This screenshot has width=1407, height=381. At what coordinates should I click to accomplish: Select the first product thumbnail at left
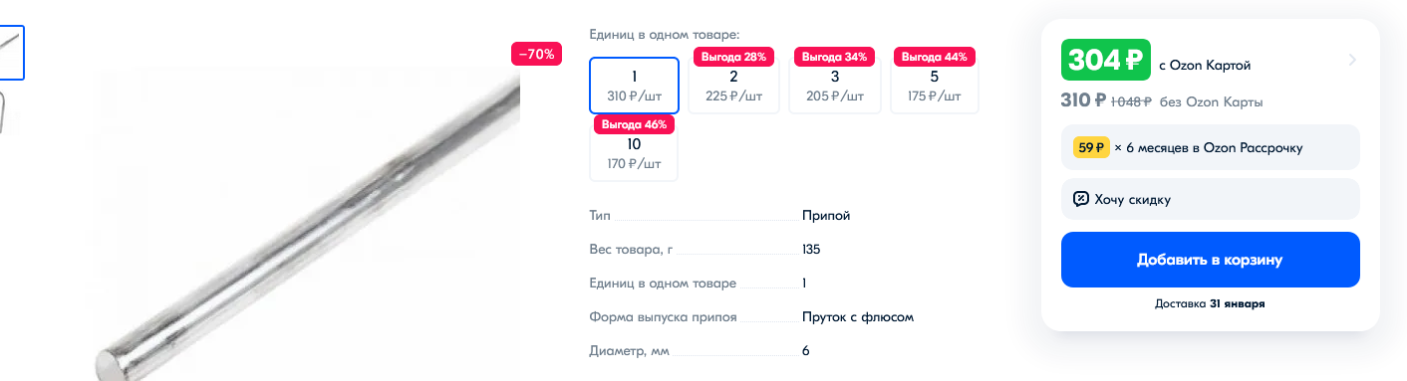coord(10,52)
